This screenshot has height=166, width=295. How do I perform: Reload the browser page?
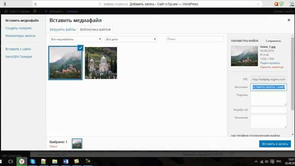point(35,4)
